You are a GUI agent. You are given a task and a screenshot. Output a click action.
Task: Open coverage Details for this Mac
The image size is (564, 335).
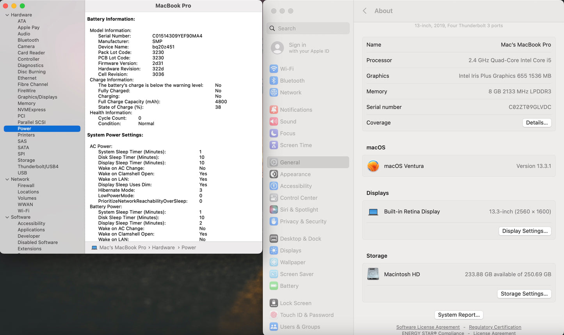(537, 123)
